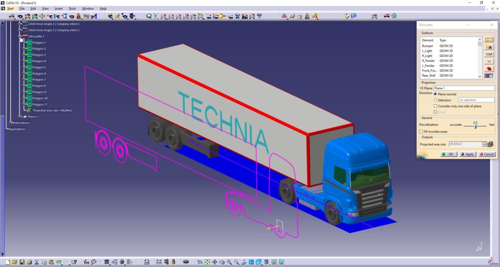The height and width of the screenshot is (267, 500).
Task: Open the Insert menu
Action: coord(59,9)
